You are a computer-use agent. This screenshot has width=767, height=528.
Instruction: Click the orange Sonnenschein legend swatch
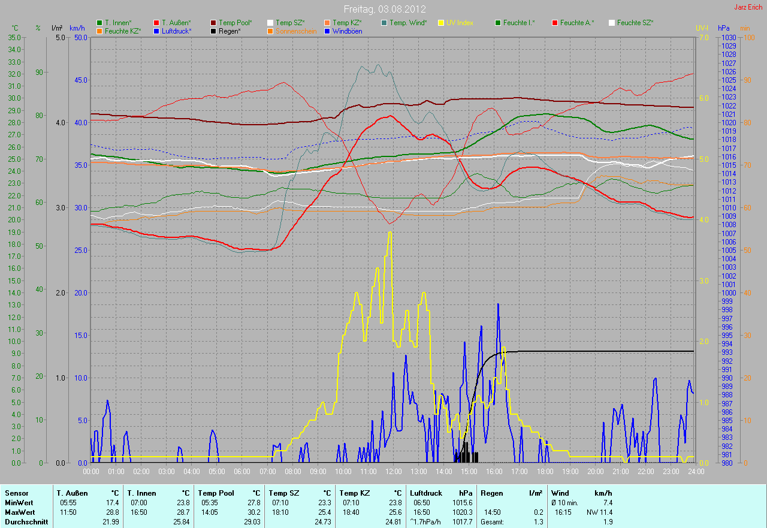pyautogui.click(x=271, y=31)
